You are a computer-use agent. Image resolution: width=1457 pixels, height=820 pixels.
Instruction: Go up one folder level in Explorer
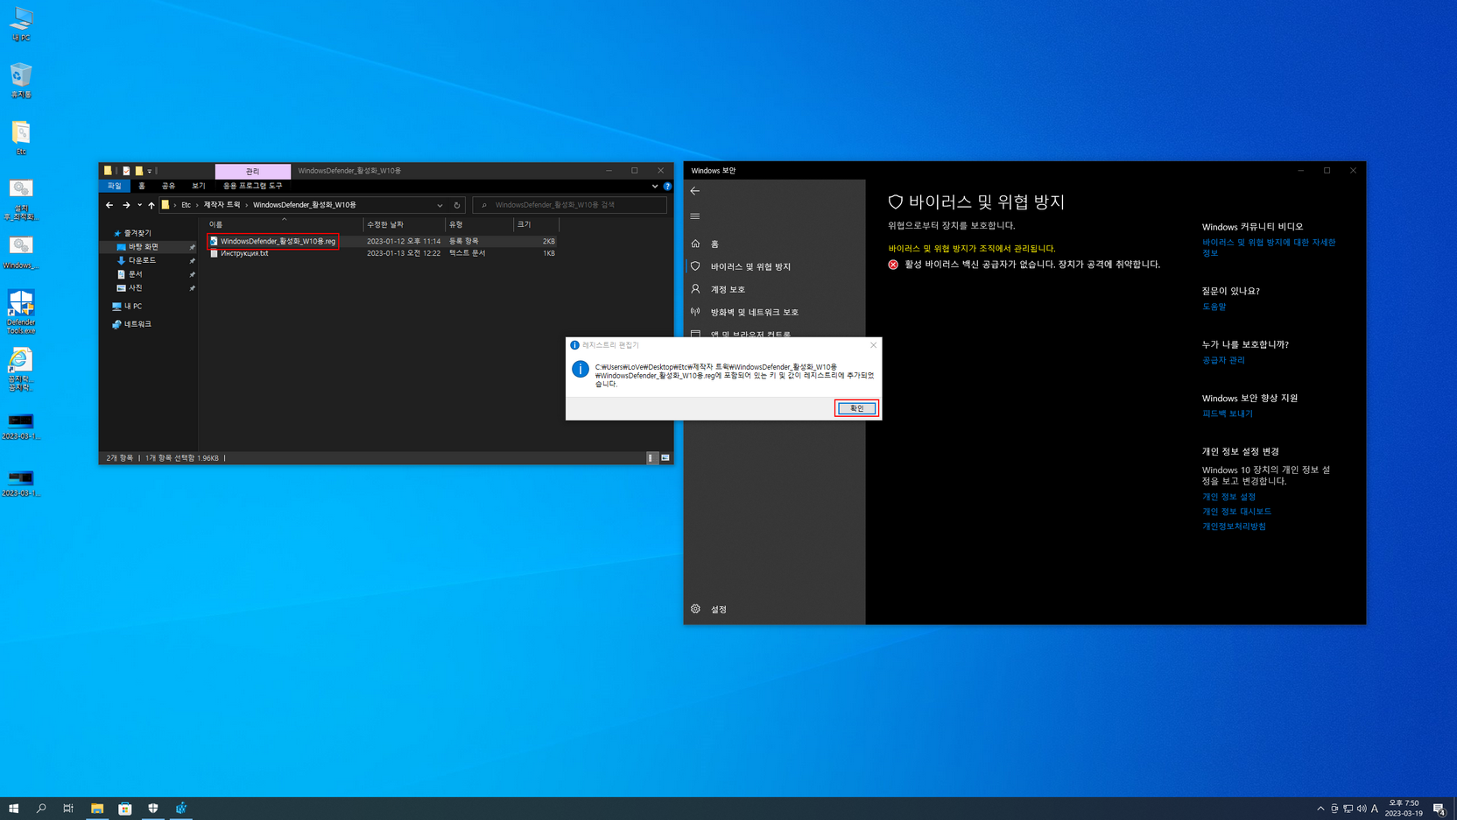151,205
